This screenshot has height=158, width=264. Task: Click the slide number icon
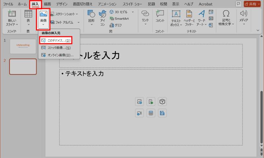click(211, 18)
